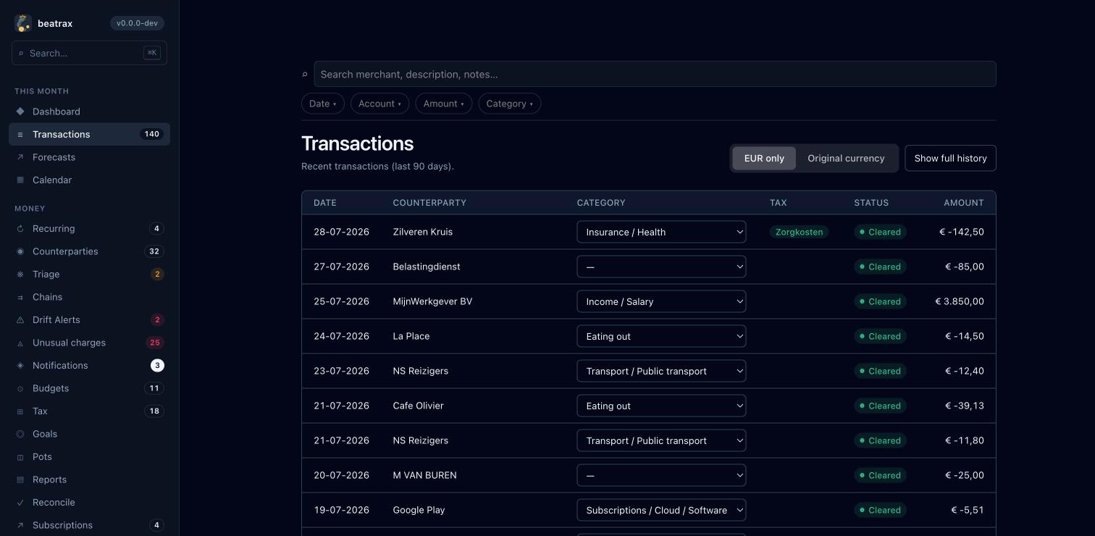
Task: Open the Category filter dropdown
Action: (x=510, y=104)
